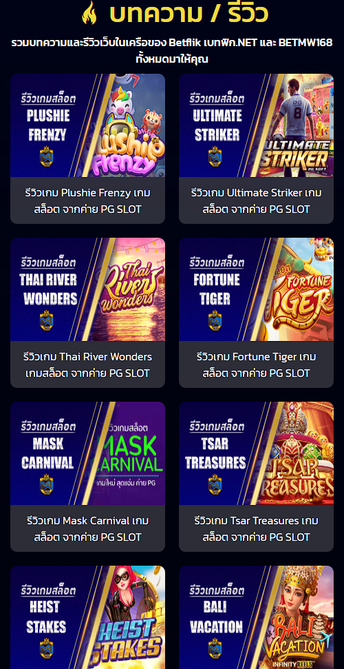This screenshot has height=669, width=344.
Task: Click the รีวิวเกม Tsar Treasures title link
Action: [256, 528]
